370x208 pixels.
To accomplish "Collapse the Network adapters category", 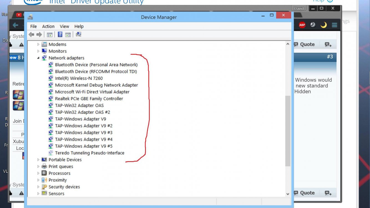I will coord(38,58).
